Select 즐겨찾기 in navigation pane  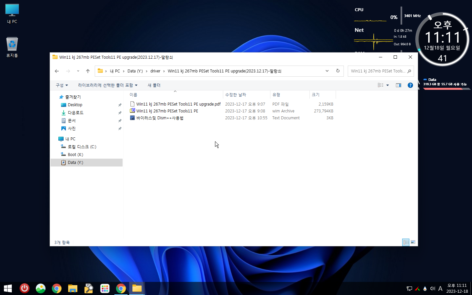point(73,97)
